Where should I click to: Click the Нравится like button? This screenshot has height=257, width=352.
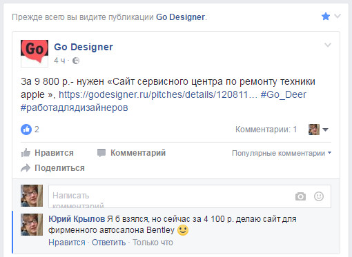pos(48,153)
